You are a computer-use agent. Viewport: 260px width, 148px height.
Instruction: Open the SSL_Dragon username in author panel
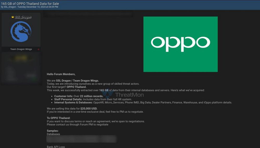23,17
